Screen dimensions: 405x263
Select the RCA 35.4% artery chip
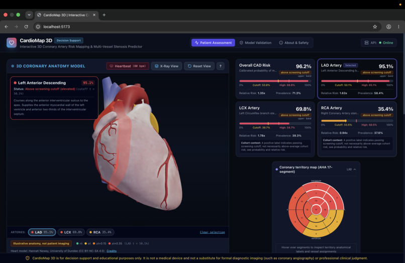point(100,232)
